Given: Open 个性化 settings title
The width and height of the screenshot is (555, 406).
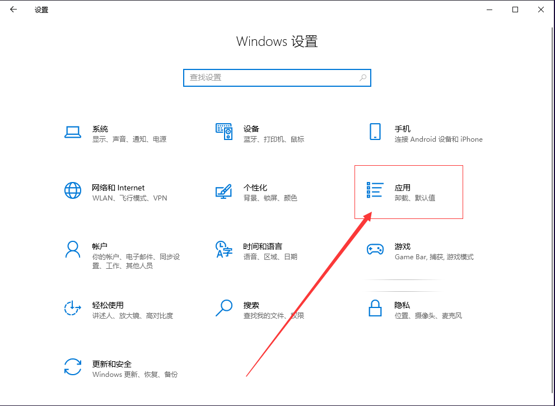Looking at the screenshot, I should pyautogui.click(x=255, y=188).
